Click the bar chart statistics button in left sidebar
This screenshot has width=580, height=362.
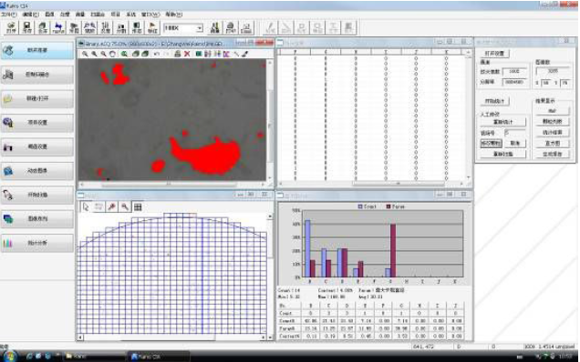(x=37, y=243)
